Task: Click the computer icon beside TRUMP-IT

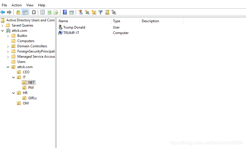Action: [x=60, y=33]
